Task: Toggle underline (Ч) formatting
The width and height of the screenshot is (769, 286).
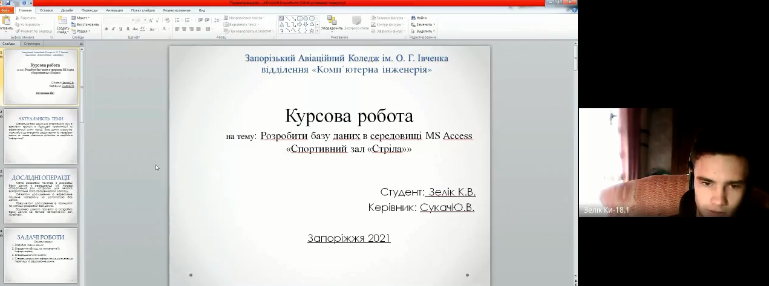Action: [x=121, y=29]
